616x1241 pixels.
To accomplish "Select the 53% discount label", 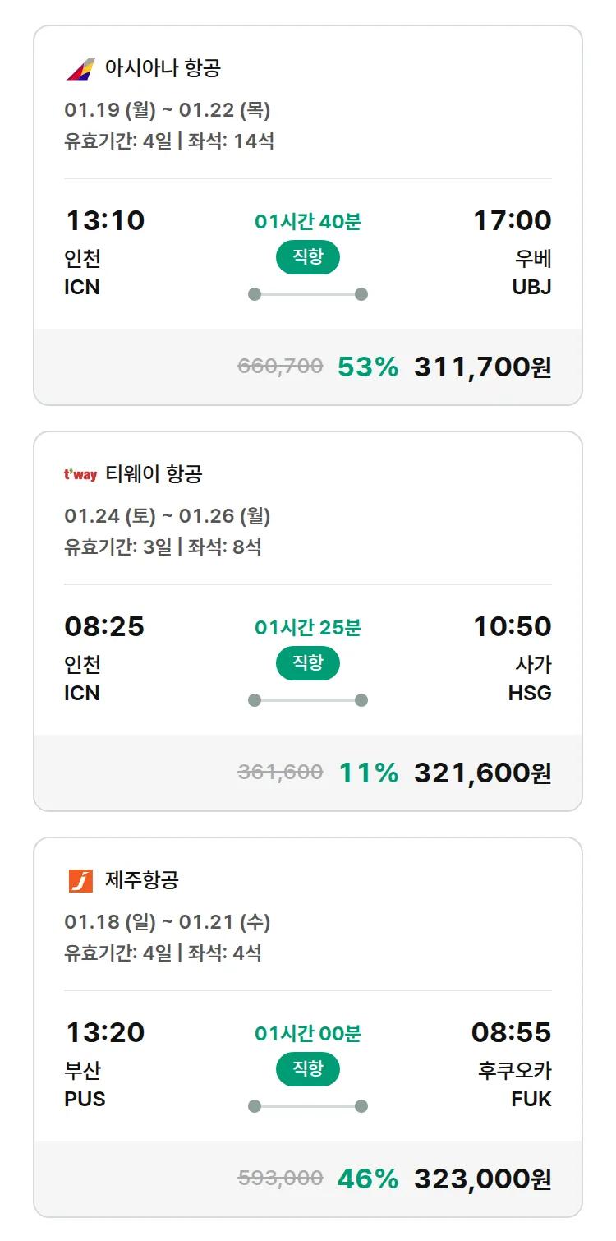I will point(368,367).
